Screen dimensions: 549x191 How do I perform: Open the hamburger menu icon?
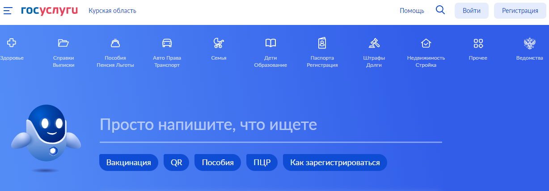pos(8,11)
